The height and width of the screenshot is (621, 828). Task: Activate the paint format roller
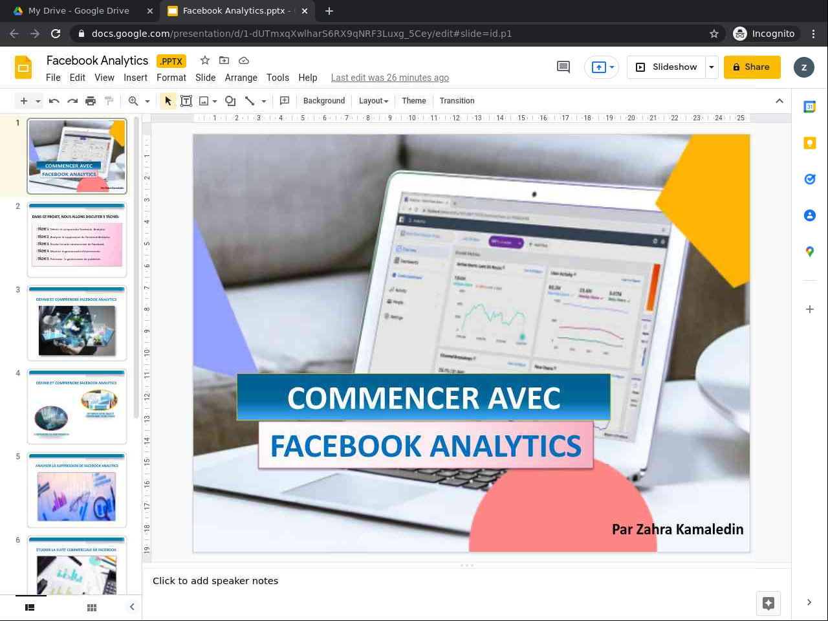(x=109, y=101)
